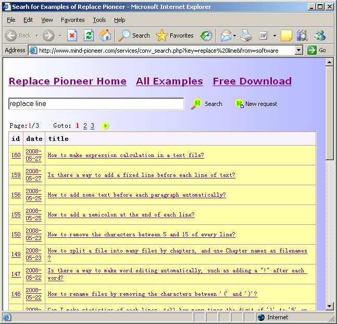Open the History toolbar icon
This screenshot has height=324, width=337.
point(206,35)
